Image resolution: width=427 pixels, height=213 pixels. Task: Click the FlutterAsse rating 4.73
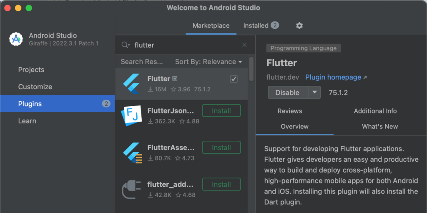pos(185,158)
